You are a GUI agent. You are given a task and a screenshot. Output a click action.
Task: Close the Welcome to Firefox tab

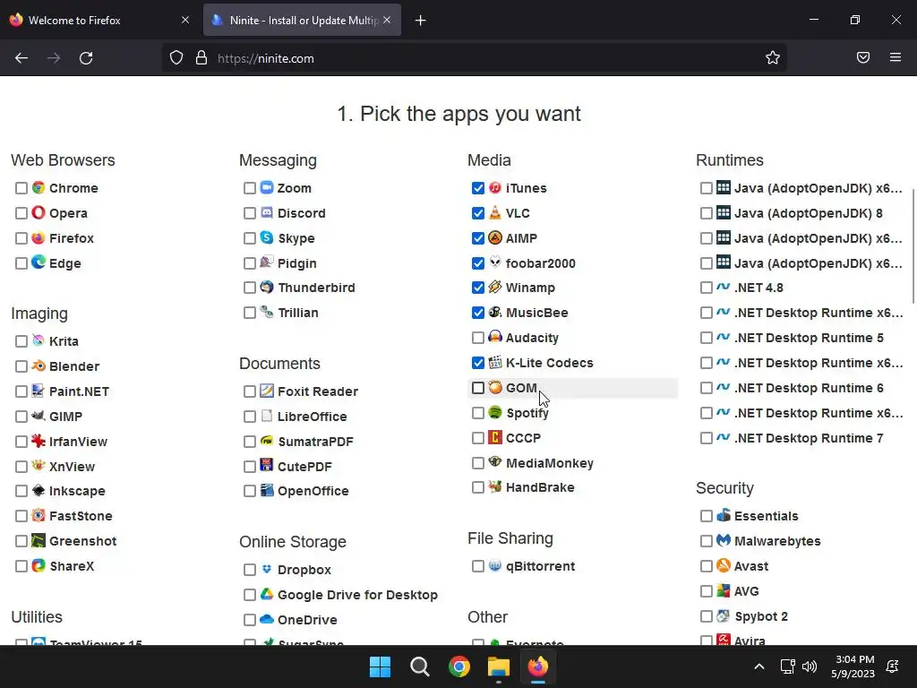click(184, 20)
